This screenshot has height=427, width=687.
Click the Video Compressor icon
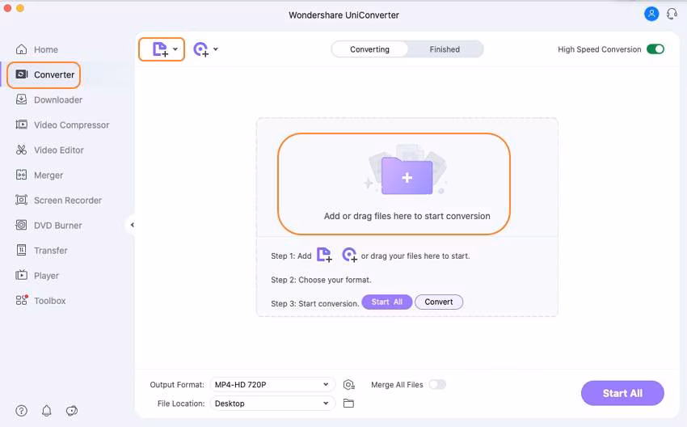click(x=21, y=125)
